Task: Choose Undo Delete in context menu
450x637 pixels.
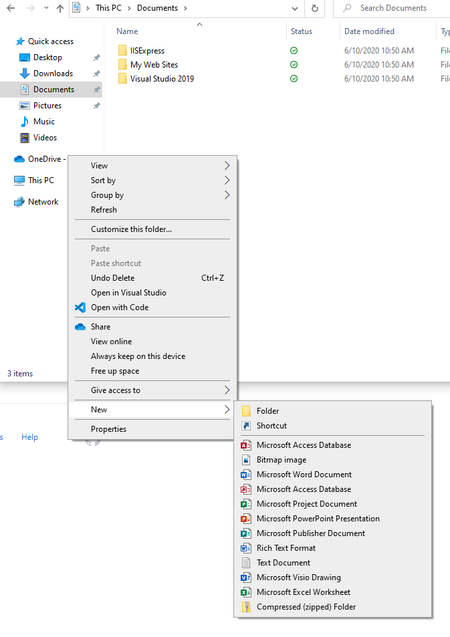Action: click(152, 278)
